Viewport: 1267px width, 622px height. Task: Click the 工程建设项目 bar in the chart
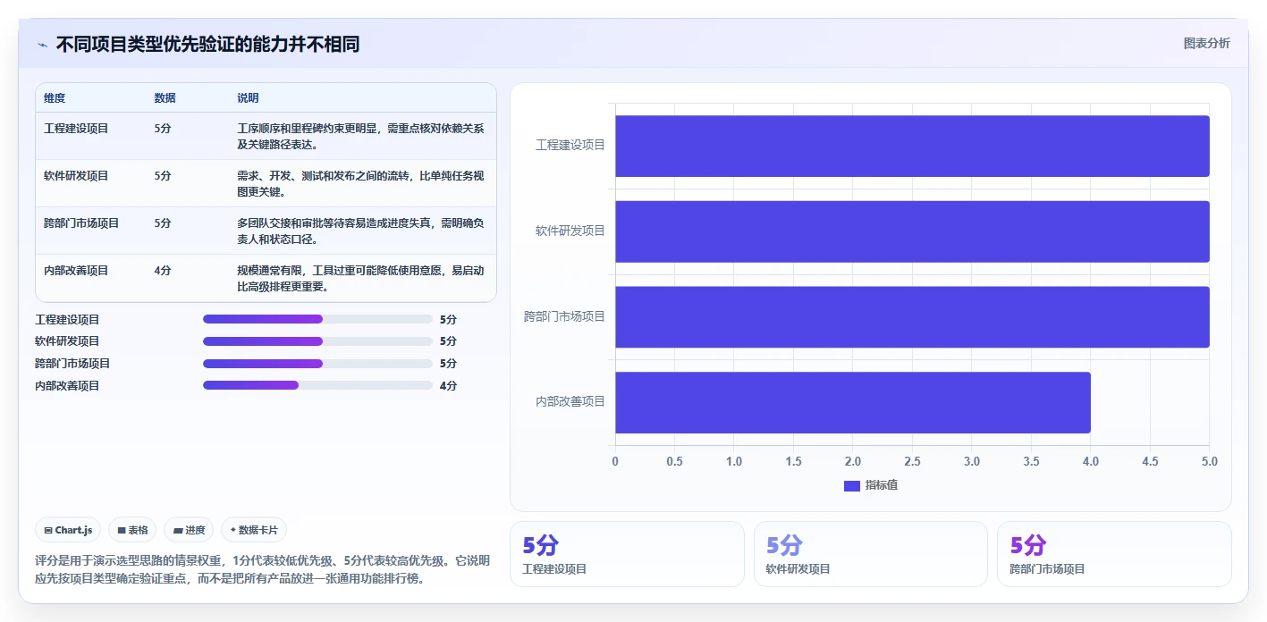[x=912, y=146]
